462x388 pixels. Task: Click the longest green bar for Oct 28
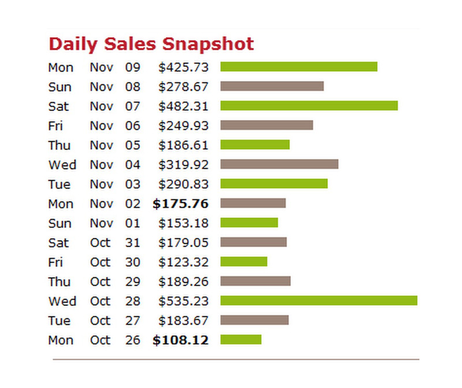point(319,301)
